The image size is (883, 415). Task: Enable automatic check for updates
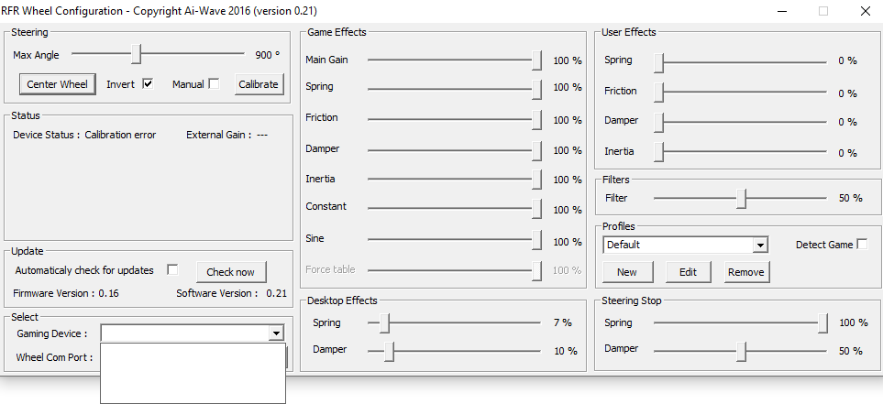point(172,269)
